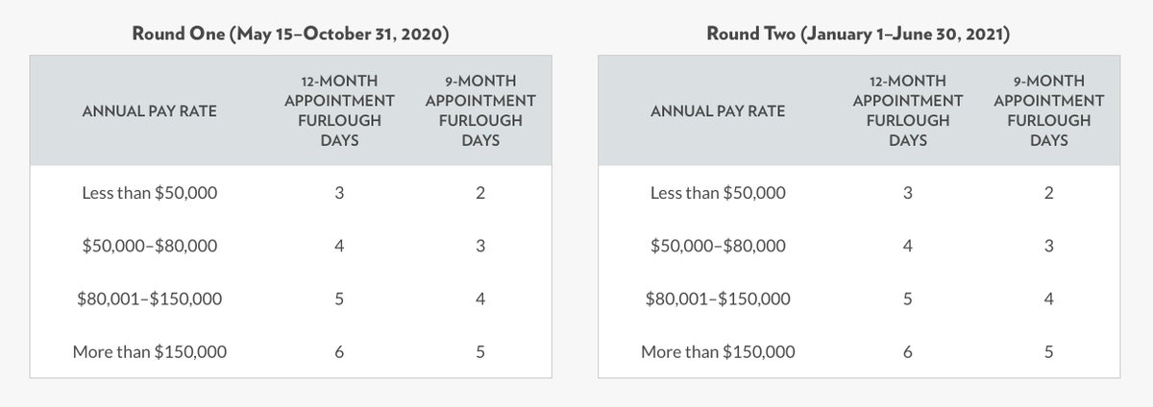Select More than $150,000 row in Round One
The image size is (1153, 407).
(292, 351)
